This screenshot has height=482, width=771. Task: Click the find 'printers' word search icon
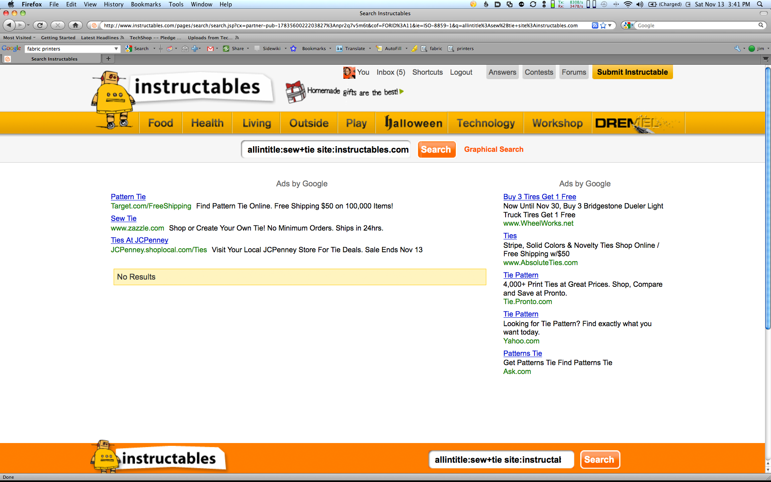click(x=451, y=49)
